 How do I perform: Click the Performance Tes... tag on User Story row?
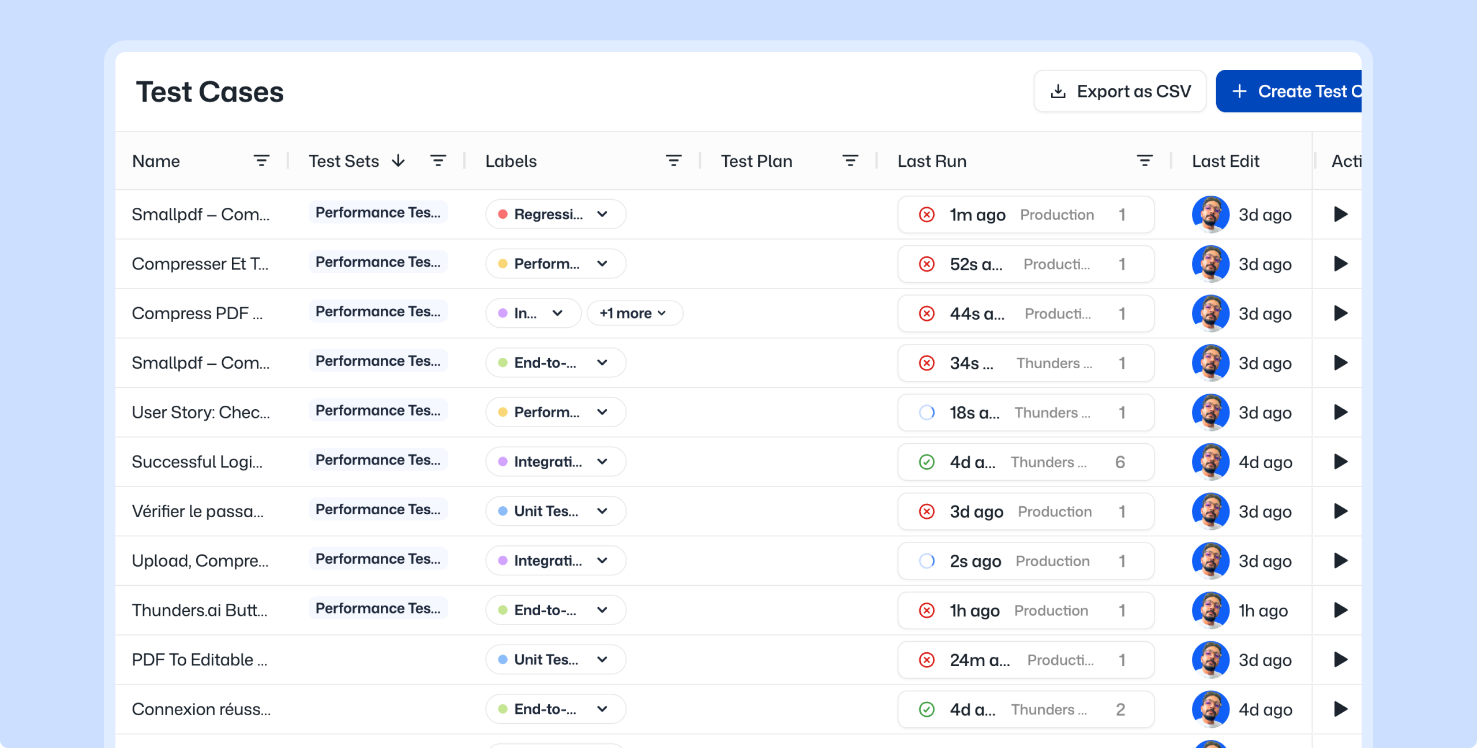coord(378,410)
